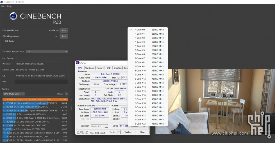Select P-Core #3 in clocks menu
The width and height of the screenshot is (275, 143).
point(148,42)
